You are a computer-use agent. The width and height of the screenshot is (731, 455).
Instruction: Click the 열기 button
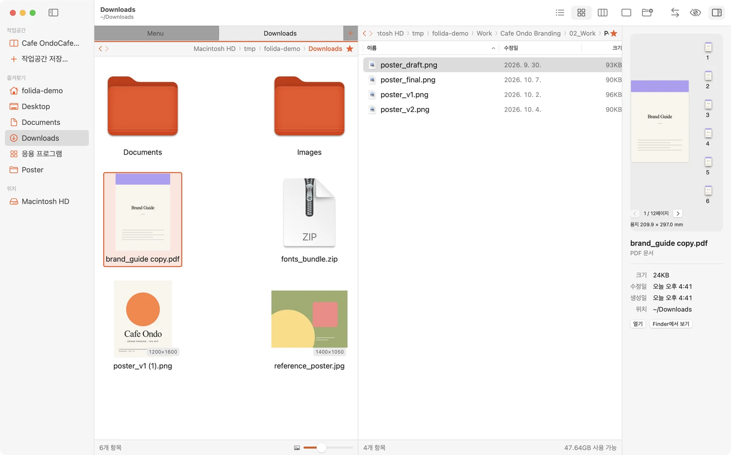click(638, 324)
